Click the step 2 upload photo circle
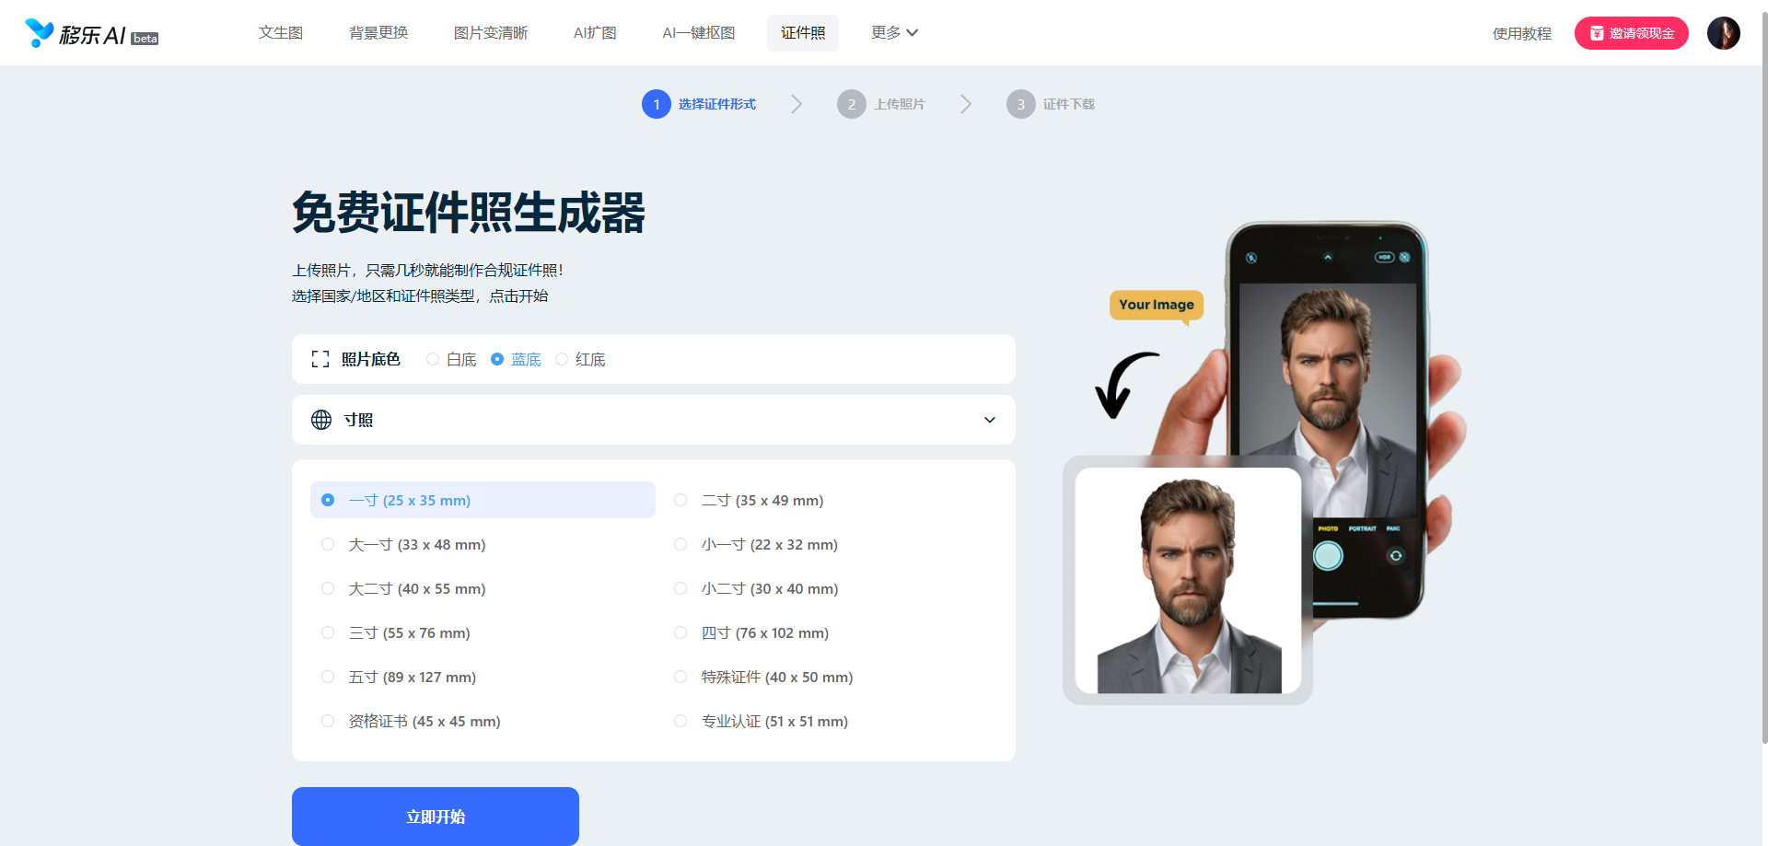This screenshot has height=846, width=1768. tap(851, 104)
